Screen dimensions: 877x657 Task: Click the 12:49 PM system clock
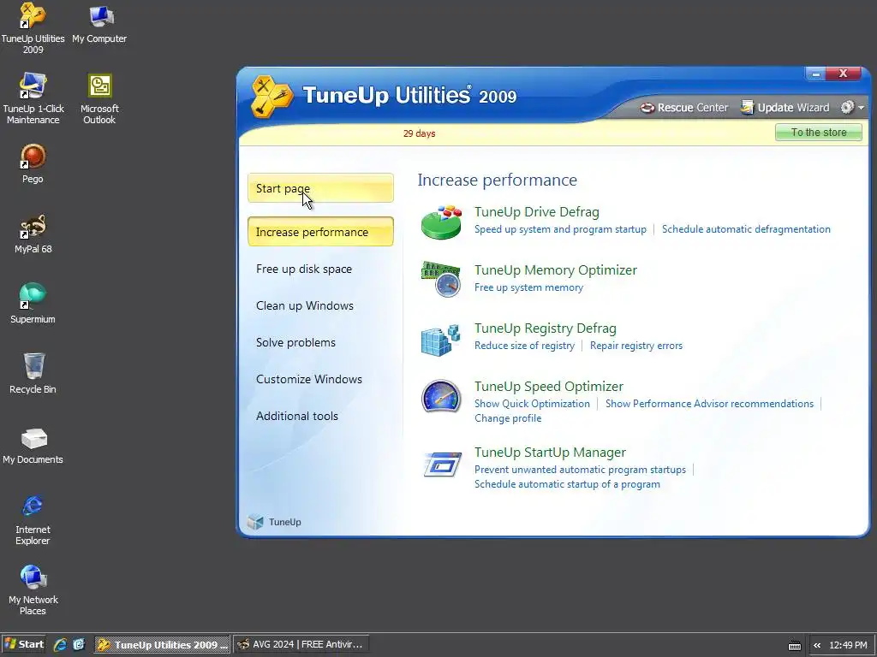[848, 645]
